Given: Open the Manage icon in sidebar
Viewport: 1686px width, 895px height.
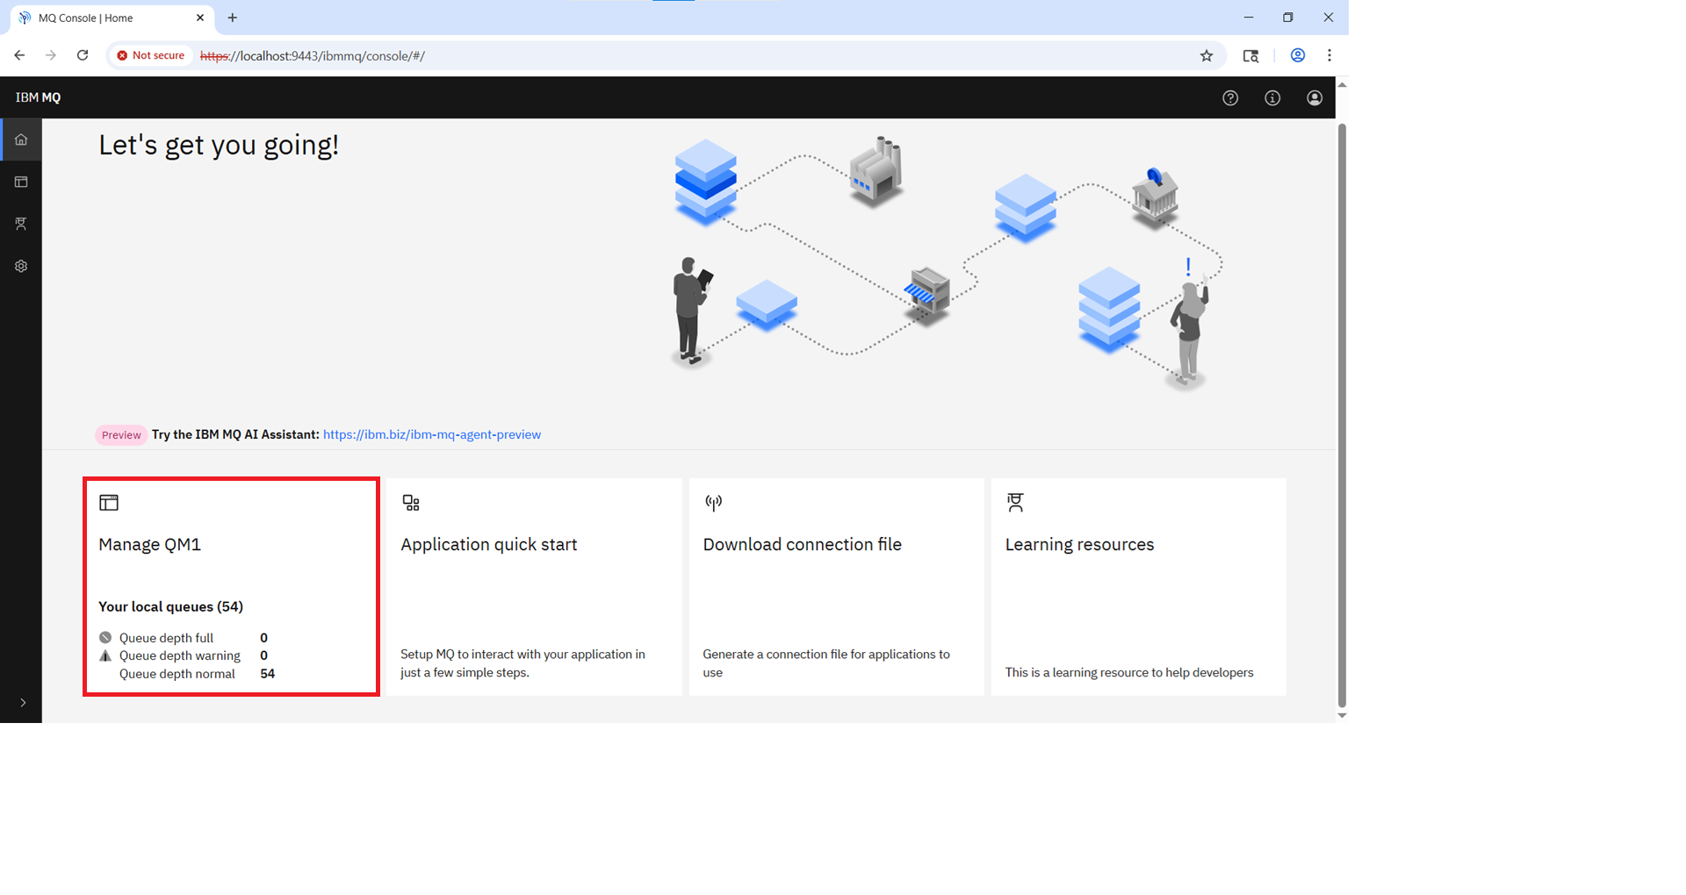Looking at the screenshot, I should pos(21,182).
